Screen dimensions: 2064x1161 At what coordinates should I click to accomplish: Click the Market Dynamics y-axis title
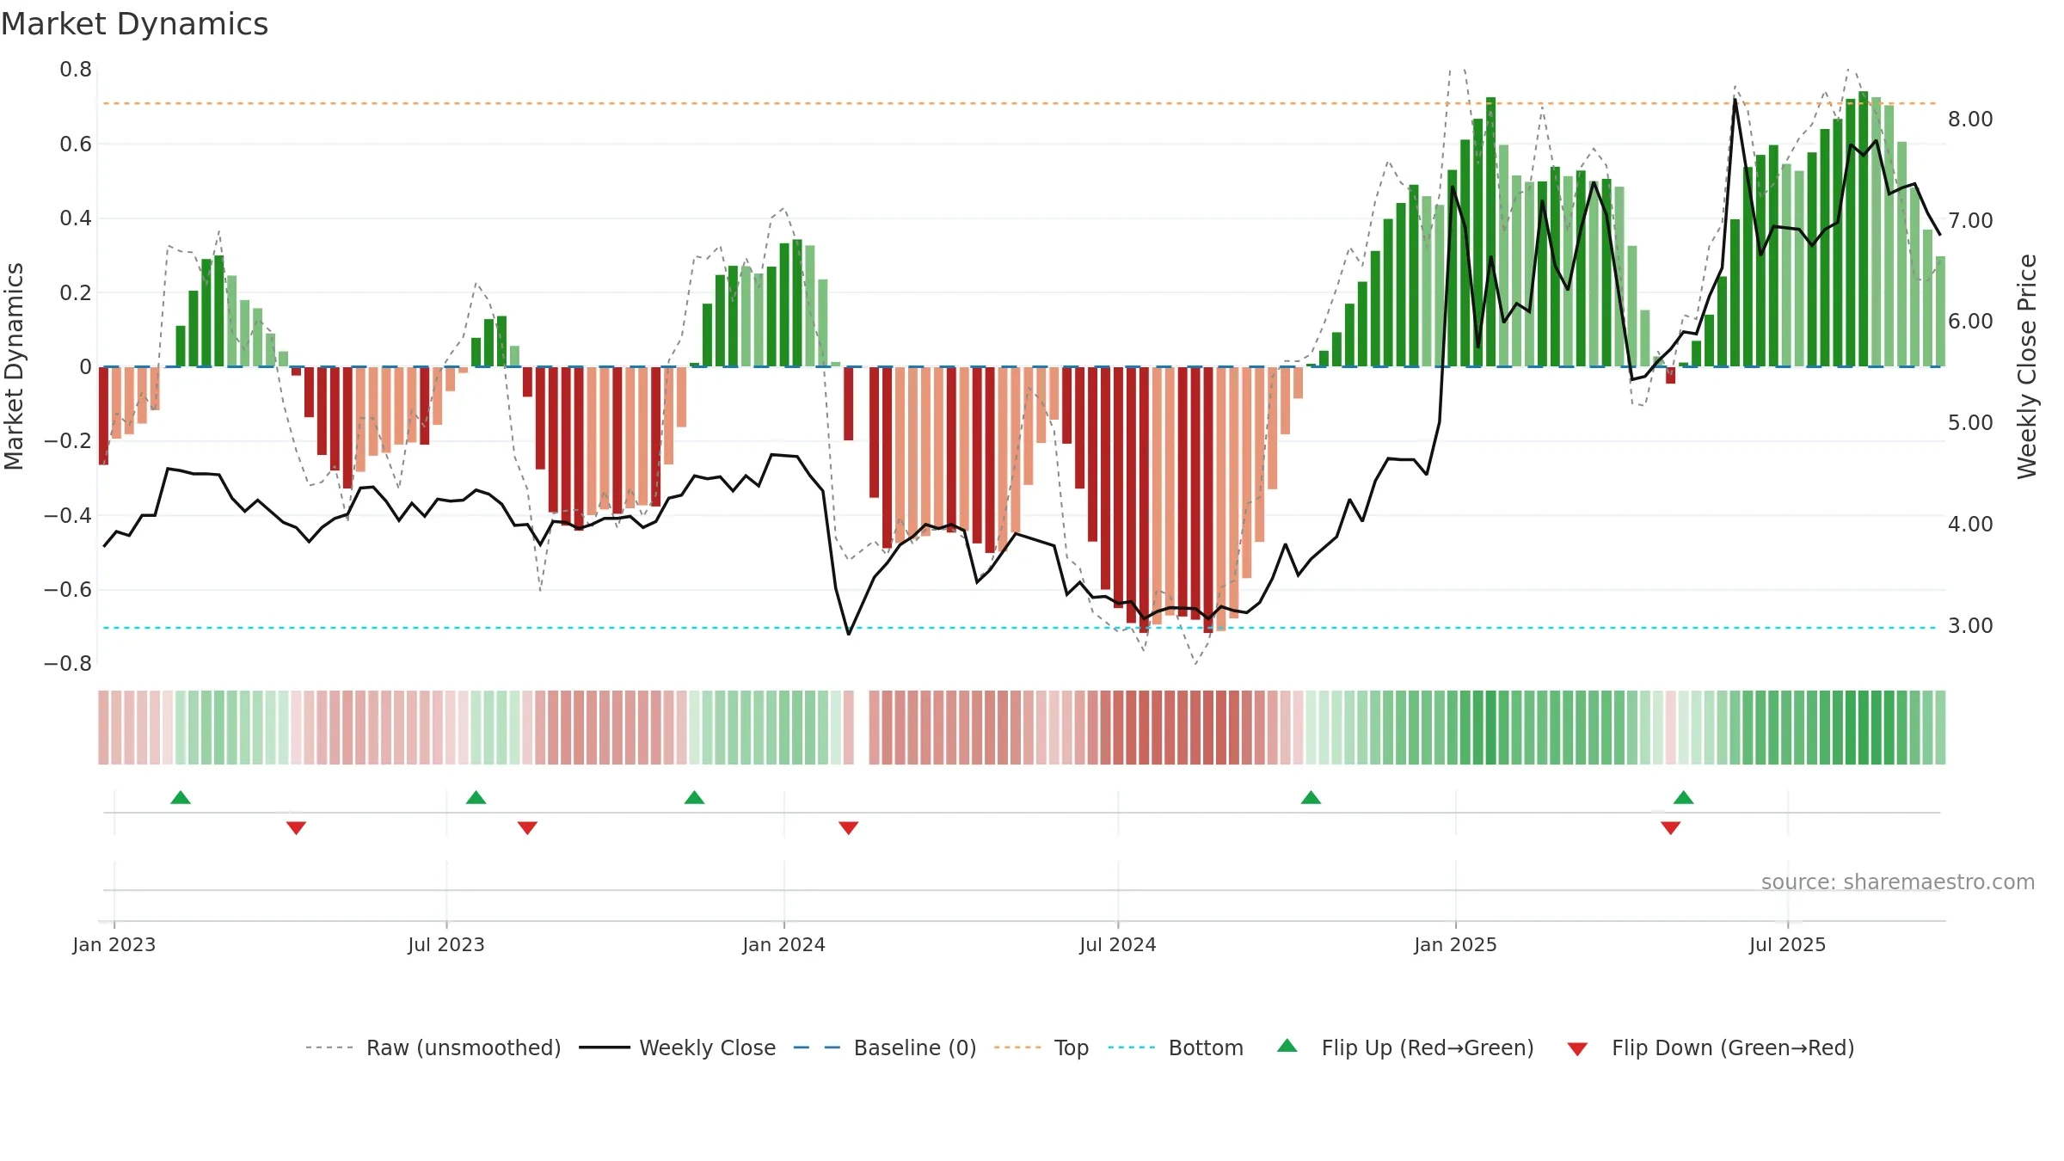tap(14, 366)
